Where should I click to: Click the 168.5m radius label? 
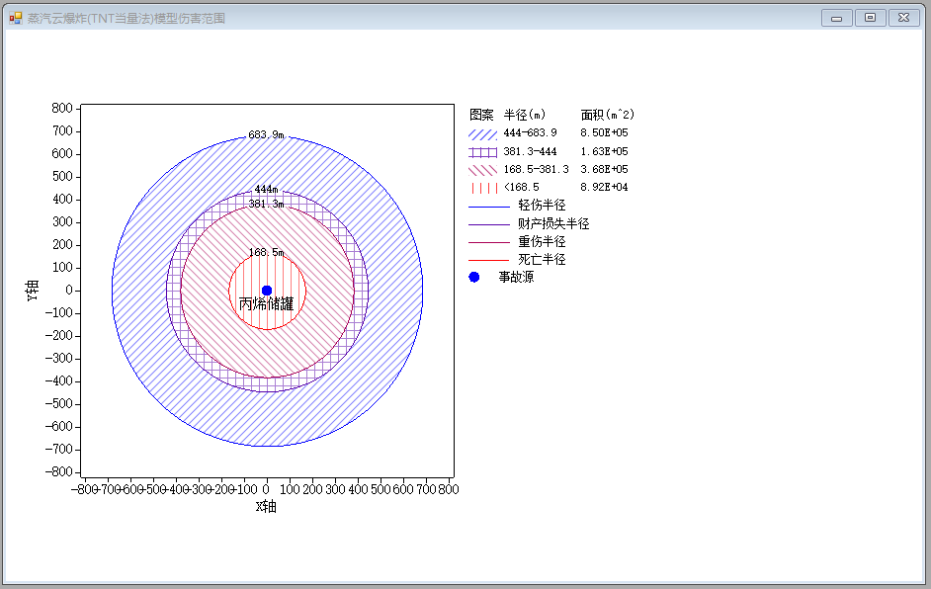(266, 252)
